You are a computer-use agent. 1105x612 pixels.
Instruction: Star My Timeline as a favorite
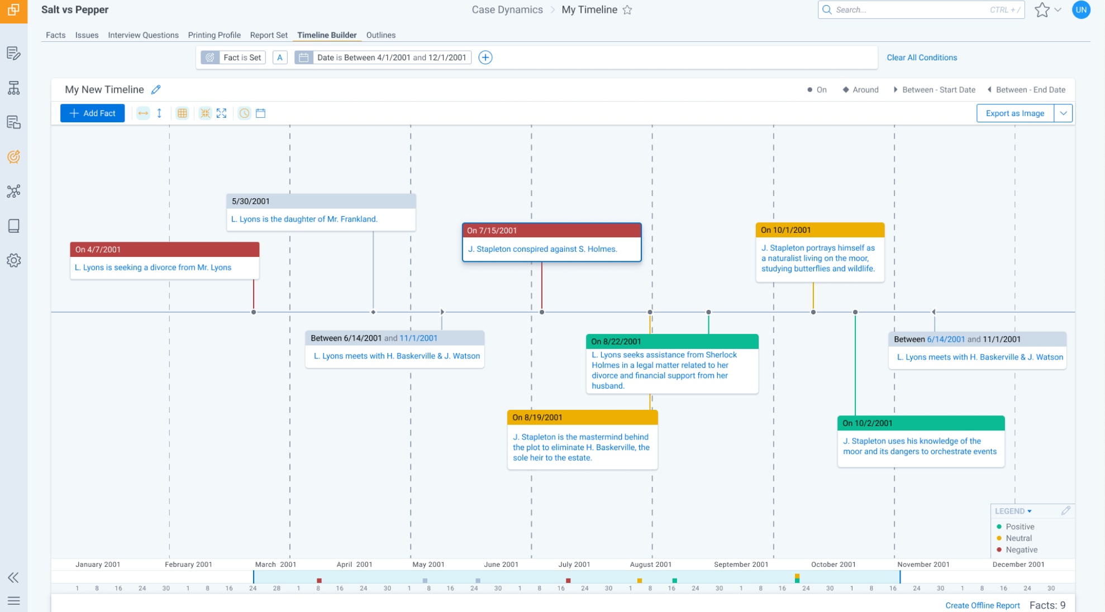click(627, 9)
